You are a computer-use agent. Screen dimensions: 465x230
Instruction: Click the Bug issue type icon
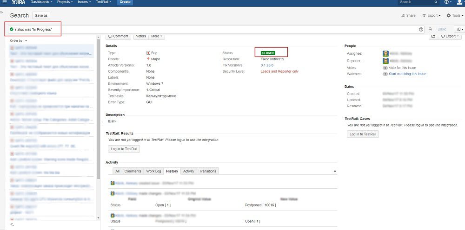(148, 53)
